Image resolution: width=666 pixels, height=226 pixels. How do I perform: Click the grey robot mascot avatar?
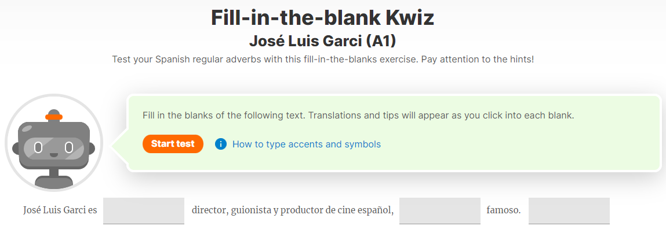(x=53, y=143)
